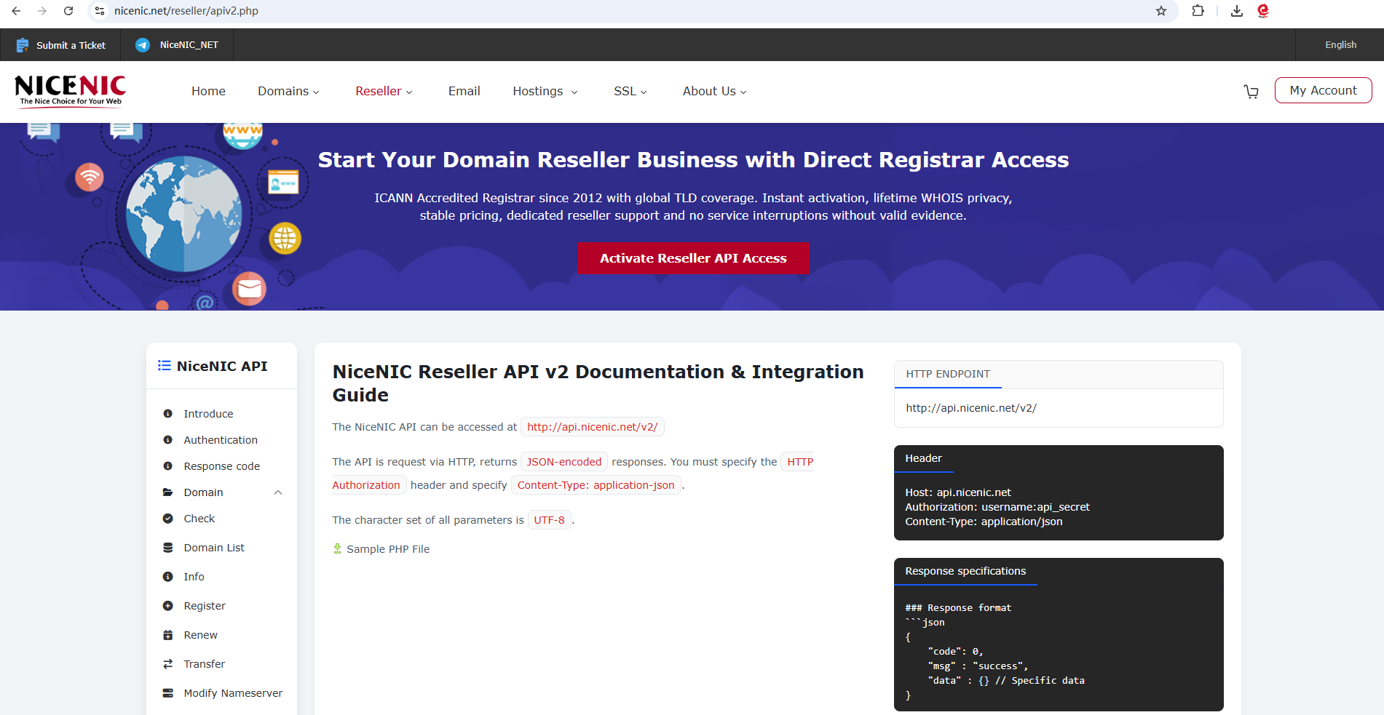This screenshot has width=1384, height=715.
Task: Select Renew in the API sidebar
Action: 201,635
